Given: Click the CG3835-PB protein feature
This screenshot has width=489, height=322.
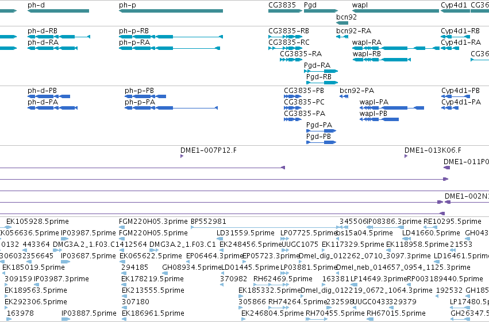Looking at the screenshot, I should click(x=304, y=91).
